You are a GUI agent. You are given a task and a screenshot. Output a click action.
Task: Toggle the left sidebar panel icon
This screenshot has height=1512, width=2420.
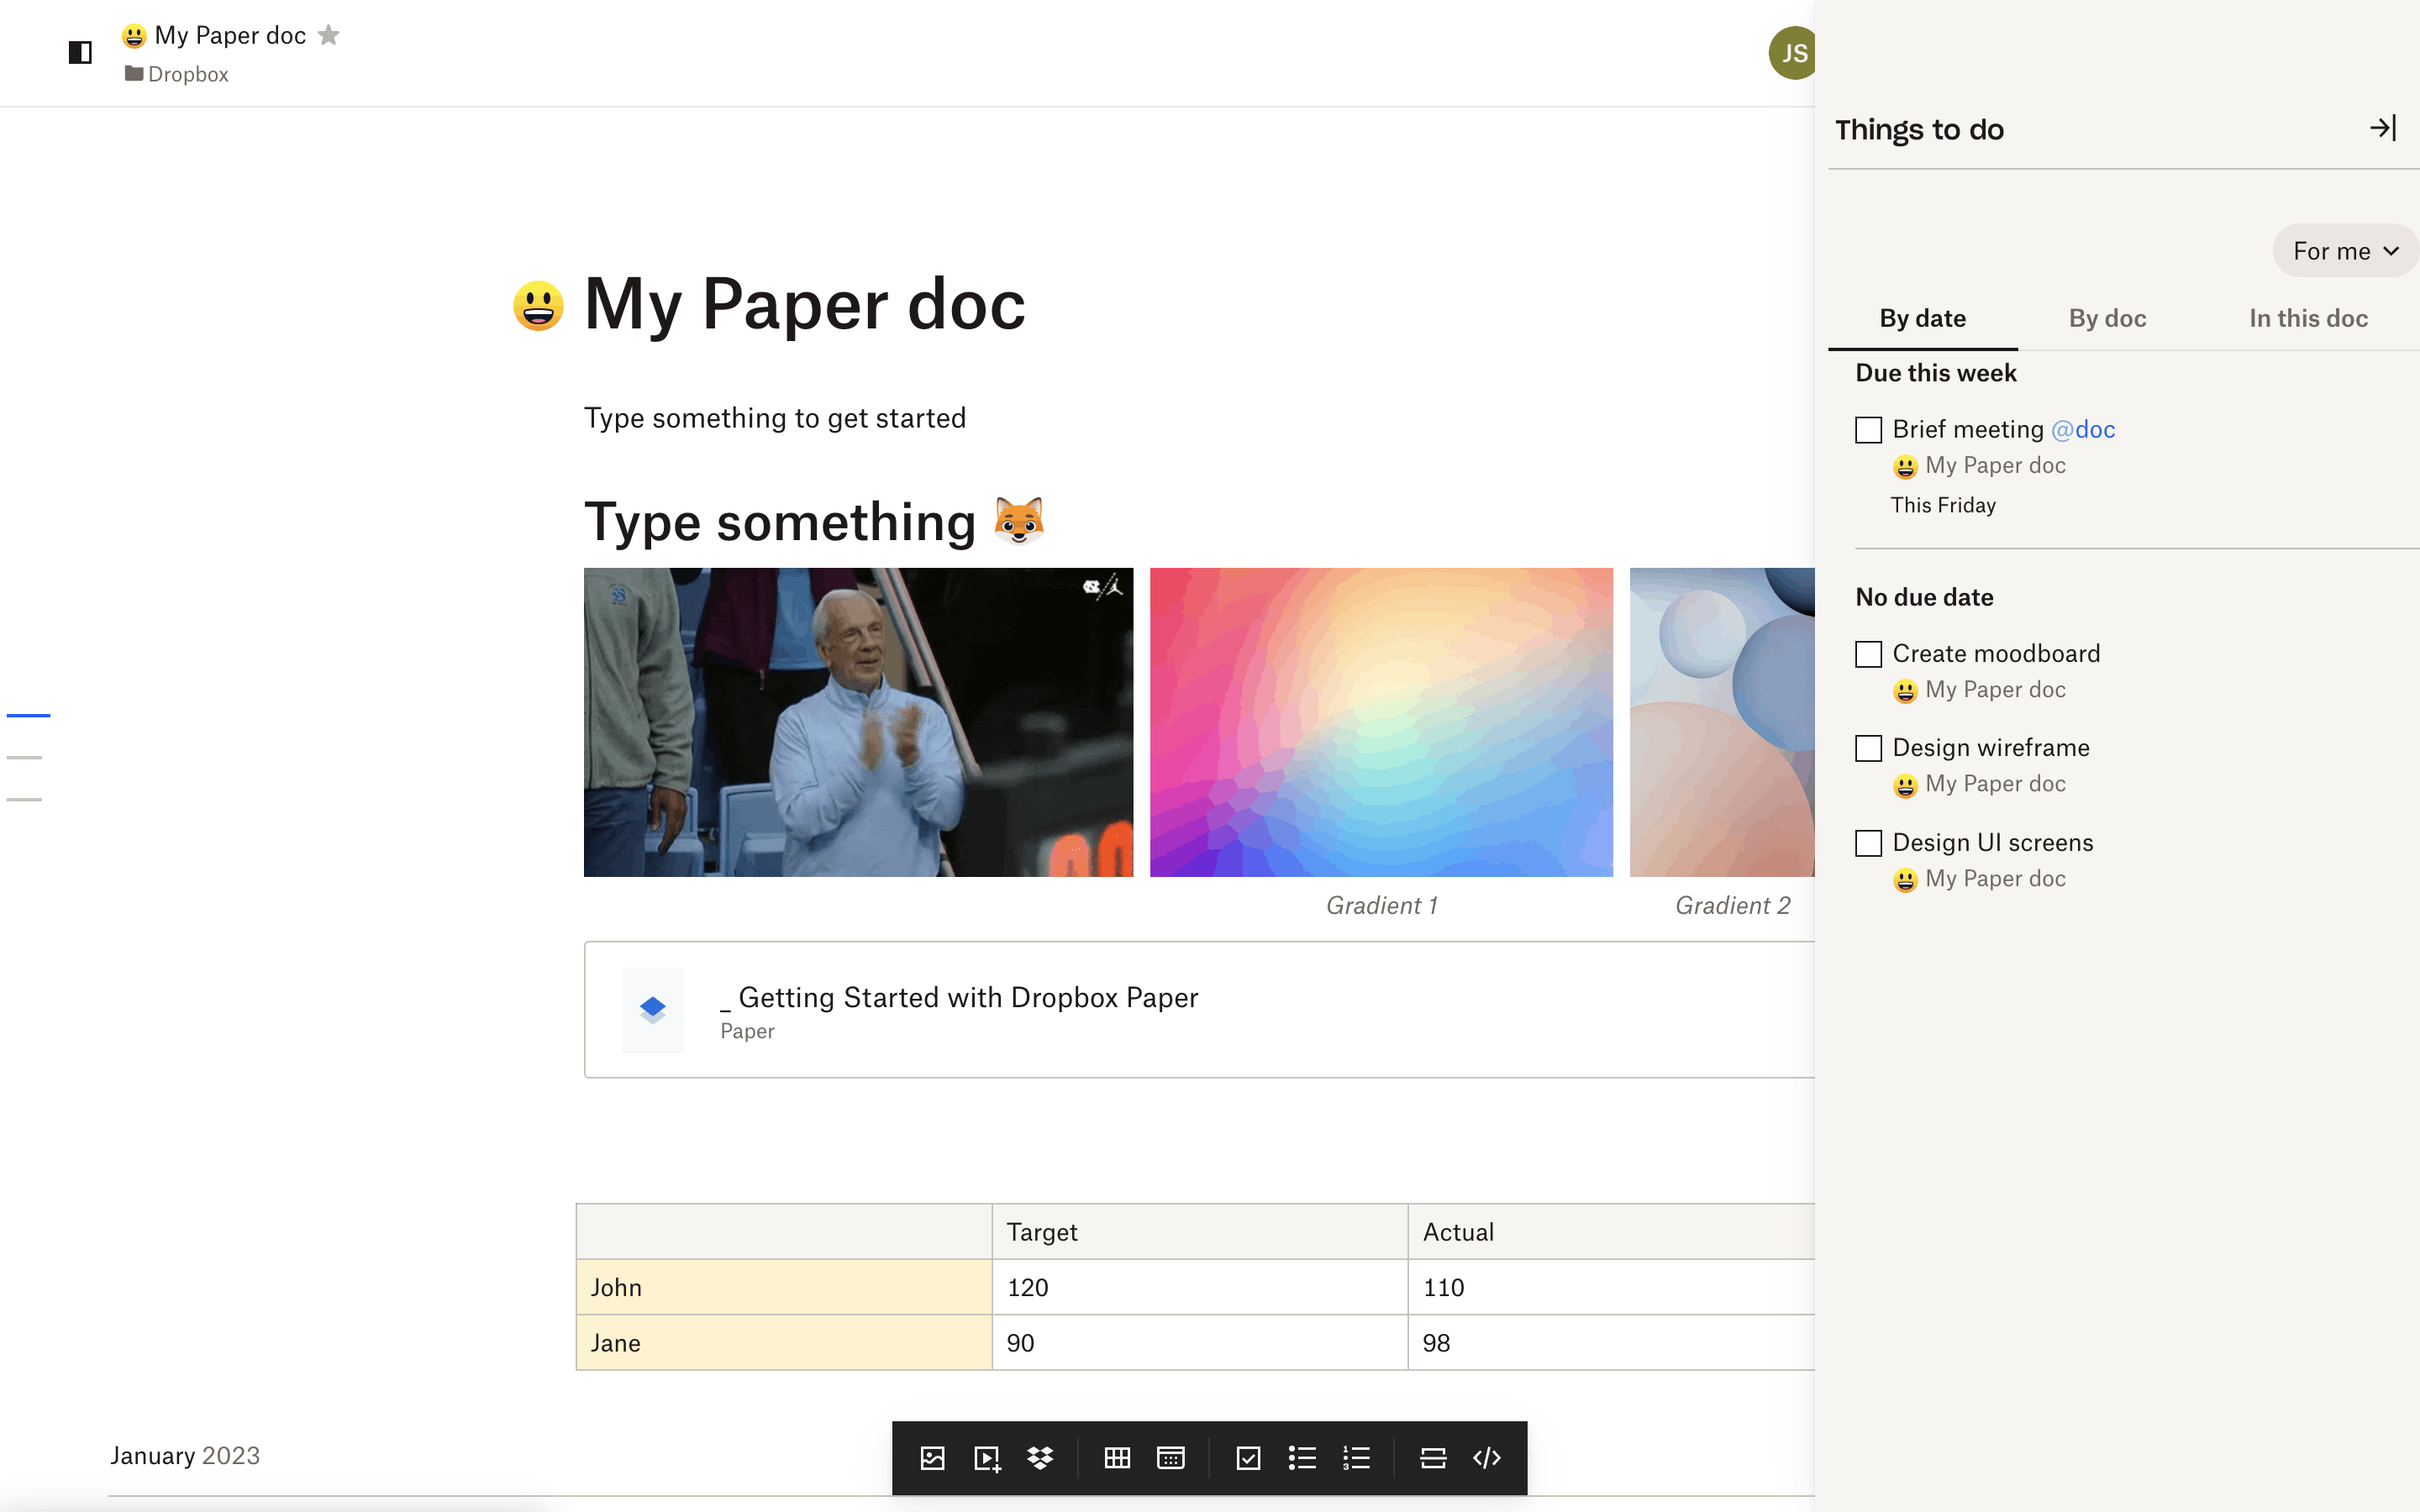pyautogui.click(x=80, y=52)
